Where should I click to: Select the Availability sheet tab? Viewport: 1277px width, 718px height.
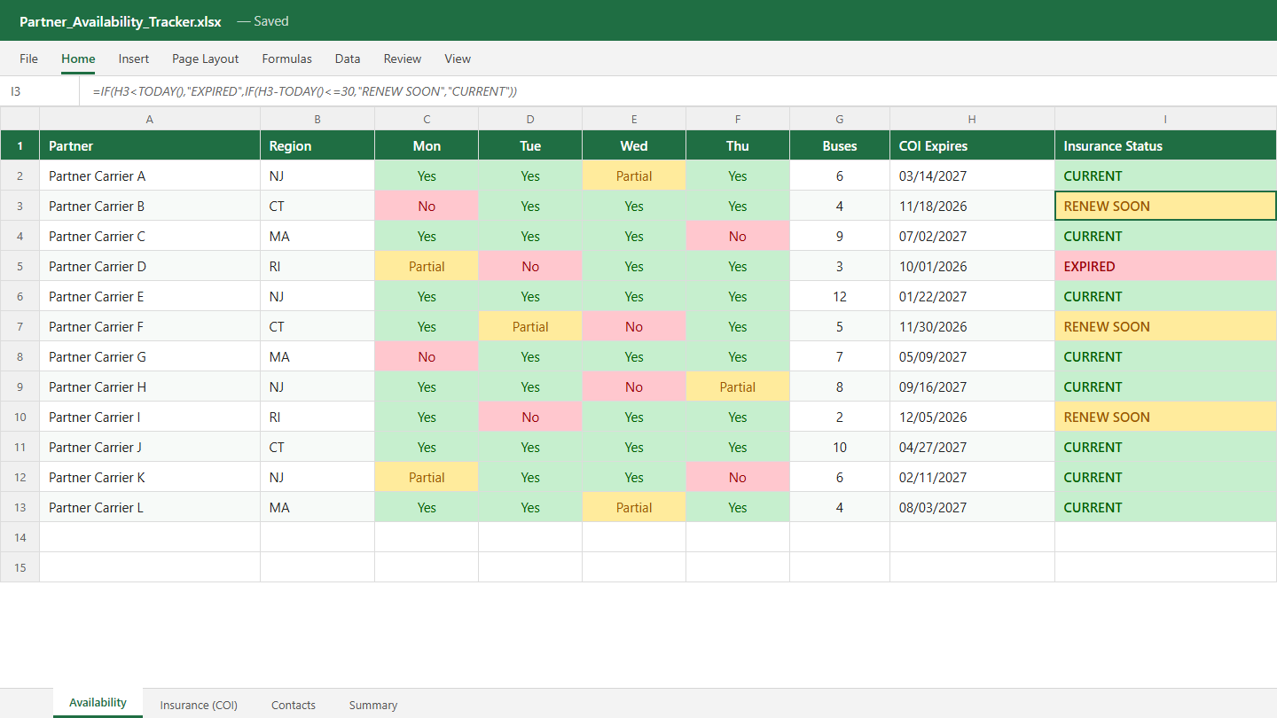pos(98,703)
